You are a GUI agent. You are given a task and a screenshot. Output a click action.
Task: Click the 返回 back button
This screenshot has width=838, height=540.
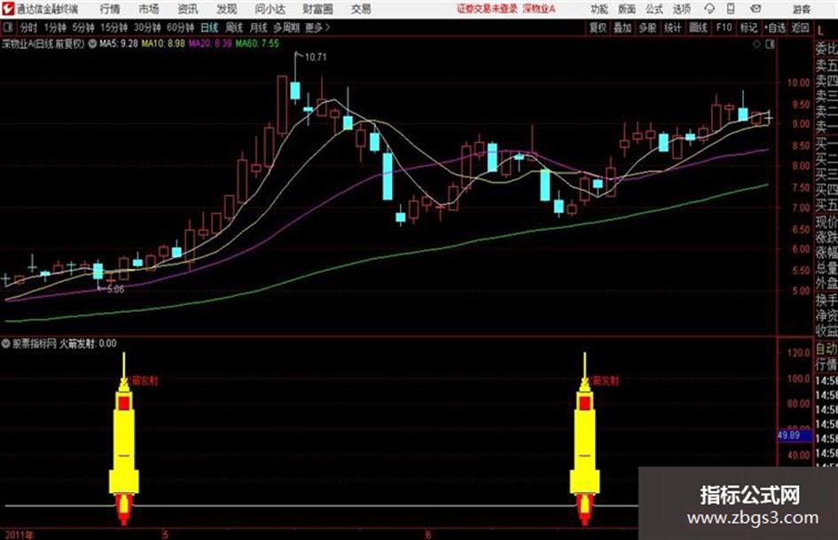800,27
